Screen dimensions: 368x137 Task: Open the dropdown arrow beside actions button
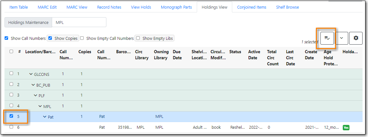tap(341, 38)
